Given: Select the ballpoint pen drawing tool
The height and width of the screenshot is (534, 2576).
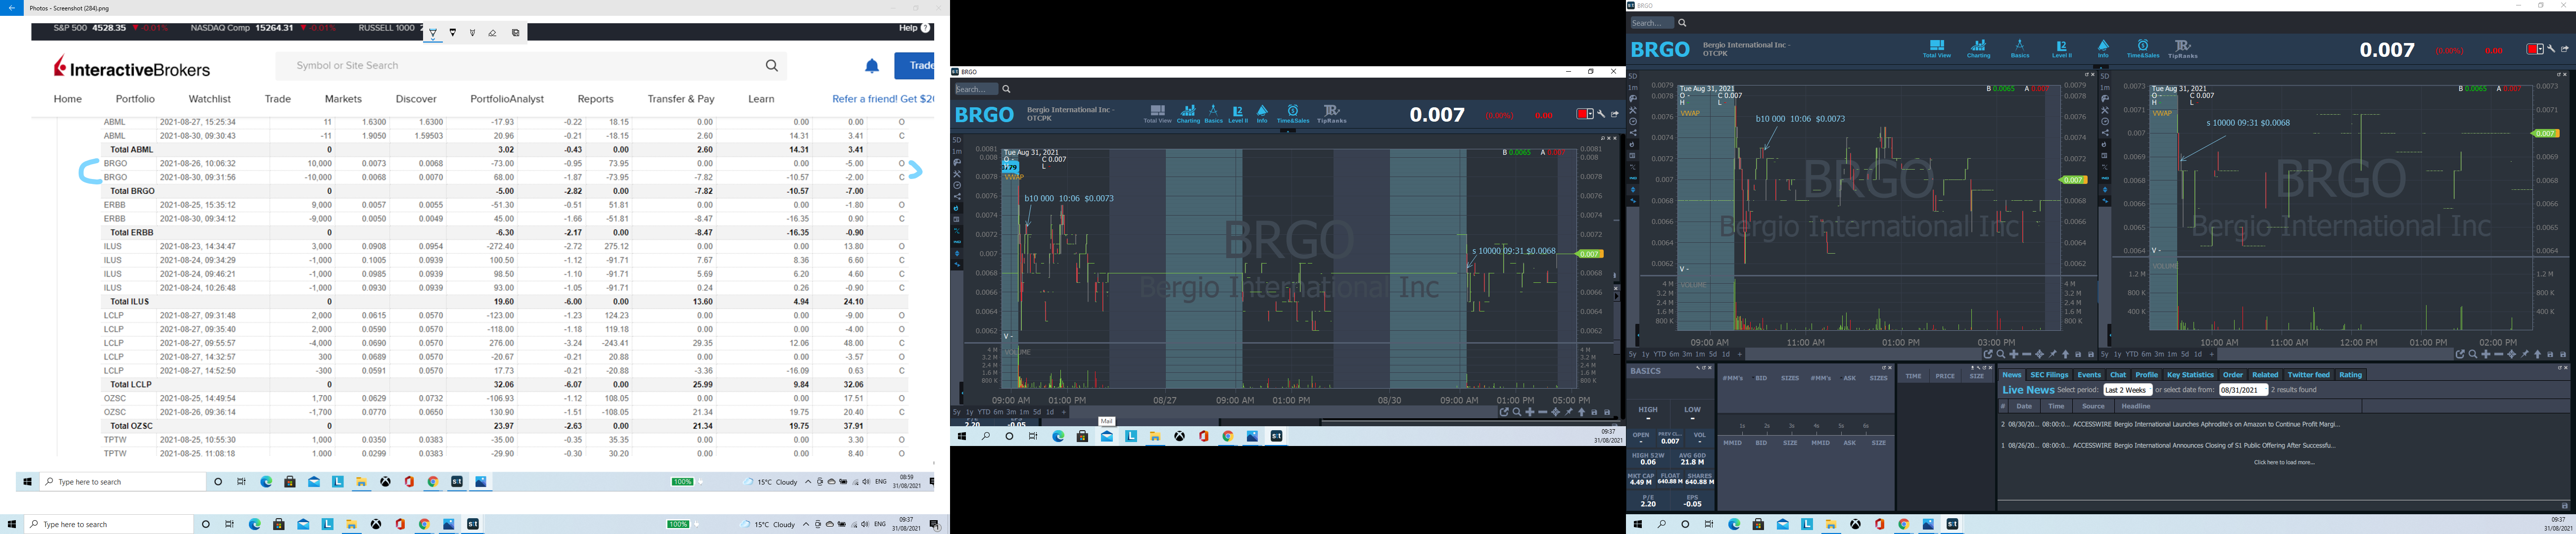Looking at the screenshot, I should 433,32.
